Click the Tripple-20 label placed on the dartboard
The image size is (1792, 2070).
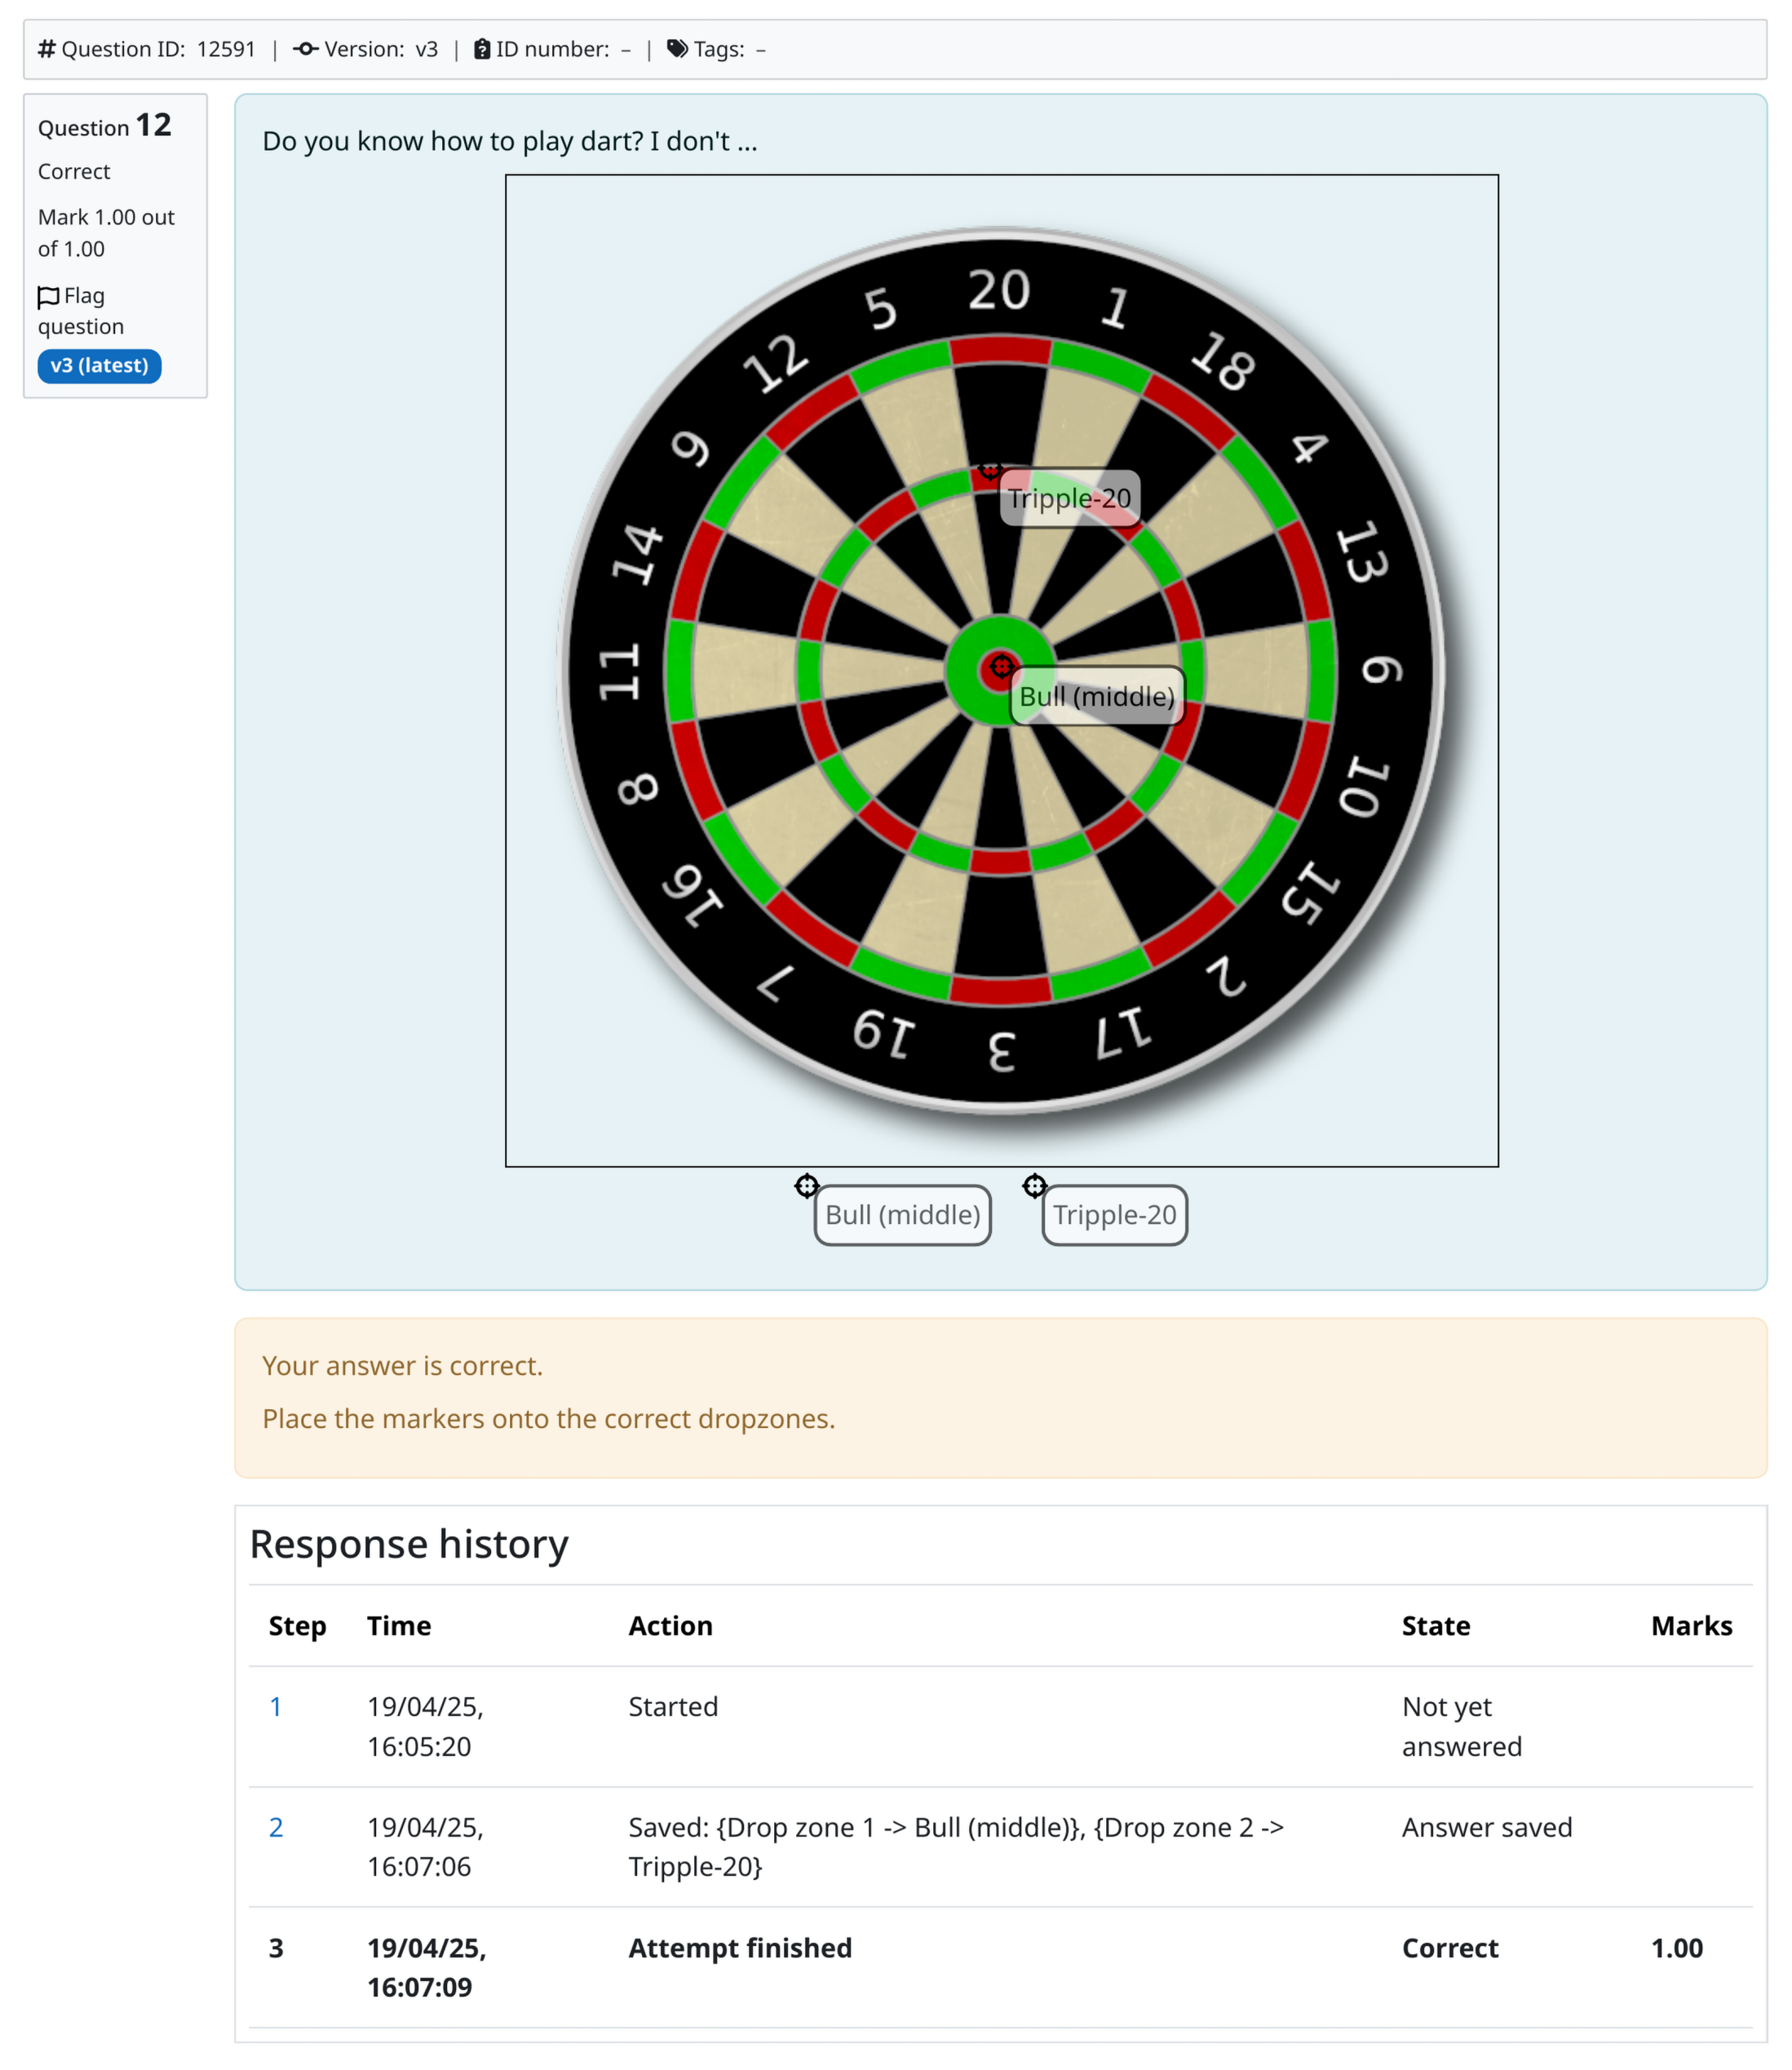pyautogui.click(x=1070, y=499)
